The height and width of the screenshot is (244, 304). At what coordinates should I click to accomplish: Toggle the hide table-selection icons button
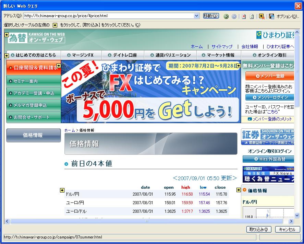point(262,16)
